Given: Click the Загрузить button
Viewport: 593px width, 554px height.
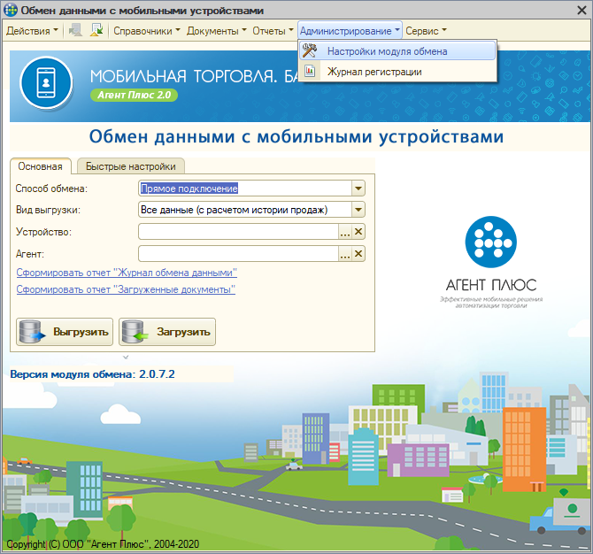Looking at the screenshot, I should [x=167, y=332].
